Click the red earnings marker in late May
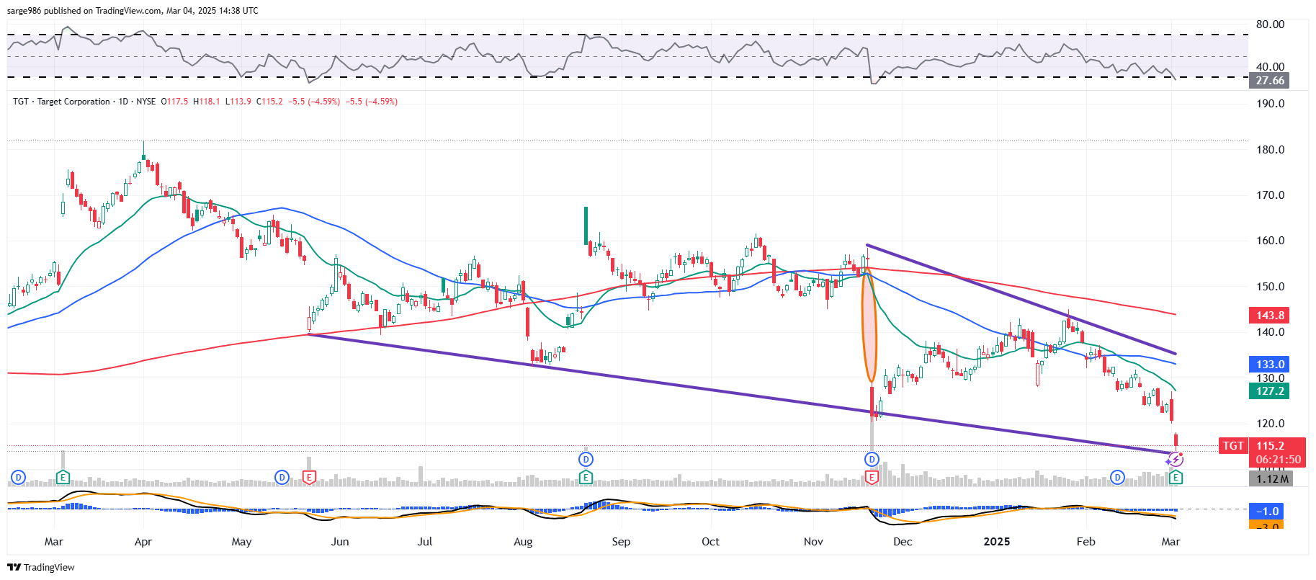Screen dimensions: 1316x580 [309, 477]
